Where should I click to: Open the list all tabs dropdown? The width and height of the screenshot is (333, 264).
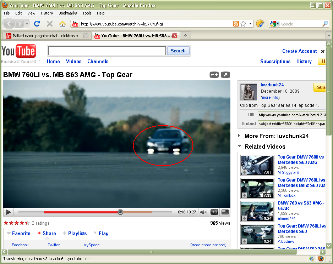click(329, 36)
